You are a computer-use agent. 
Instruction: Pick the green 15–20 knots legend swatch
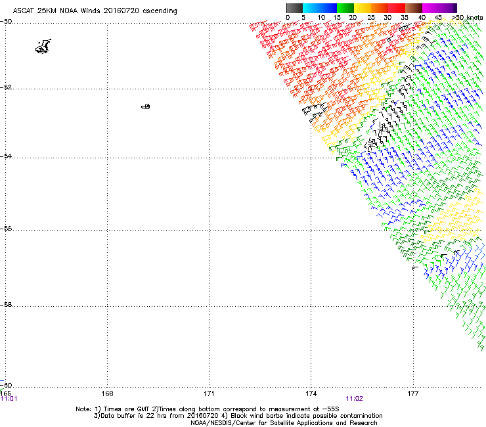pos(345,8)
